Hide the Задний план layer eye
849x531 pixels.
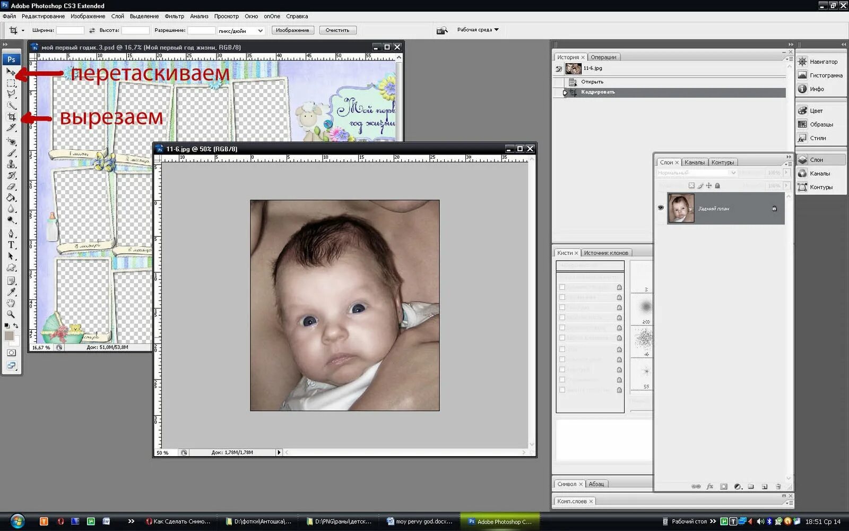pyautogui.click(x=661, y=208)
